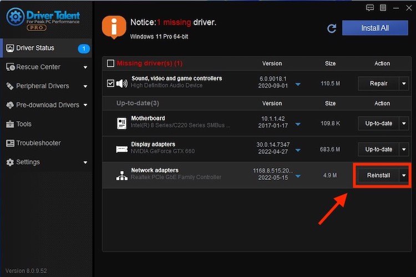416x277 pixels.
Task: Click the Tools toolbox icon
Action: click(x=10, y=124)
